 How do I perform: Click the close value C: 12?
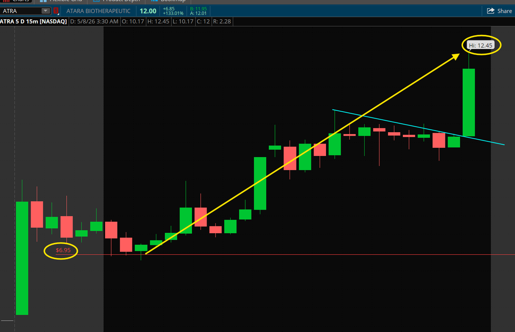(203, 21)
